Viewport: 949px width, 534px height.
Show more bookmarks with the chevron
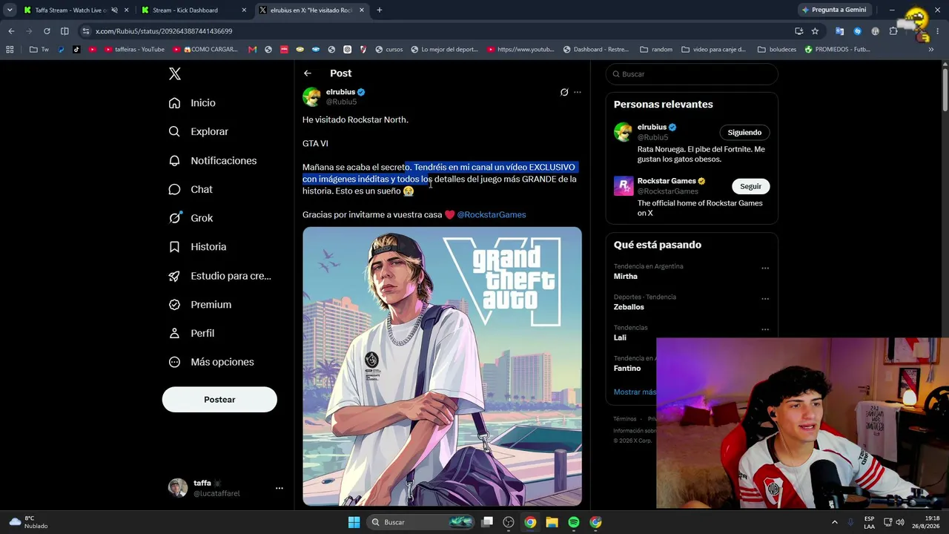pyautogui.click(x=931, y=50)
